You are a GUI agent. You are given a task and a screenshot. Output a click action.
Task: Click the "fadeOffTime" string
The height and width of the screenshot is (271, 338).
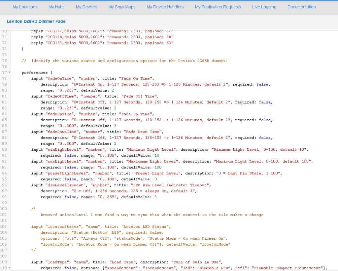coord(61,96)
